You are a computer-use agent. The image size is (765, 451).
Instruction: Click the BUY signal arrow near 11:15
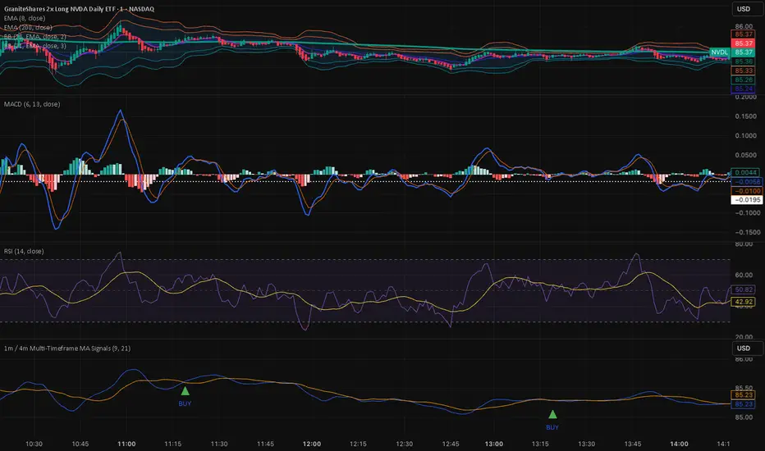(x=185, y=391)
